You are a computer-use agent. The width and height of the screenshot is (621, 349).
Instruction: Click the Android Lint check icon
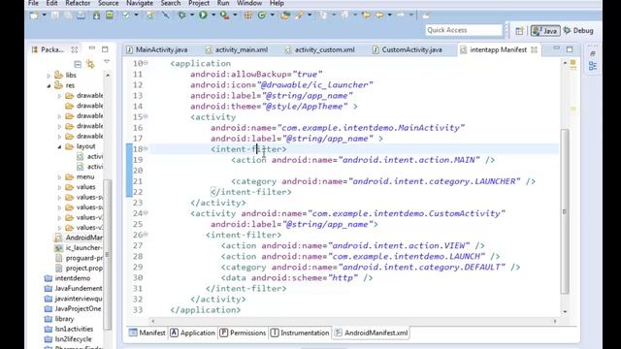pos(126,16)
